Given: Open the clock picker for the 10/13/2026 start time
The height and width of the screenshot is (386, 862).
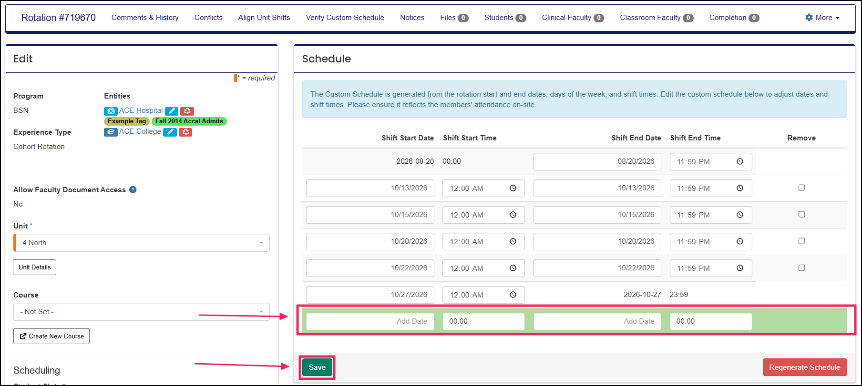Looking at the screenshot, I should [513, 188].
